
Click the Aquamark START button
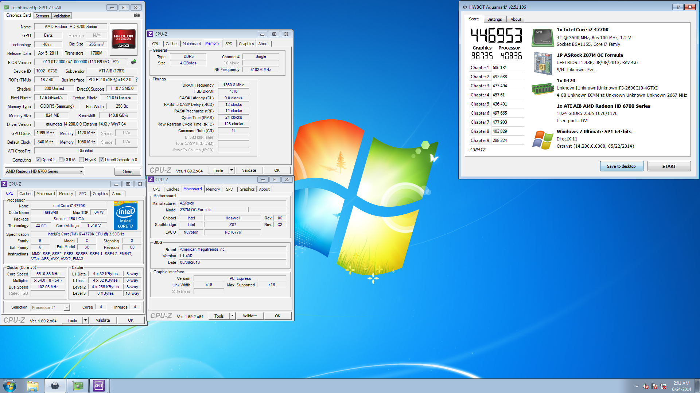coord(669,166)
